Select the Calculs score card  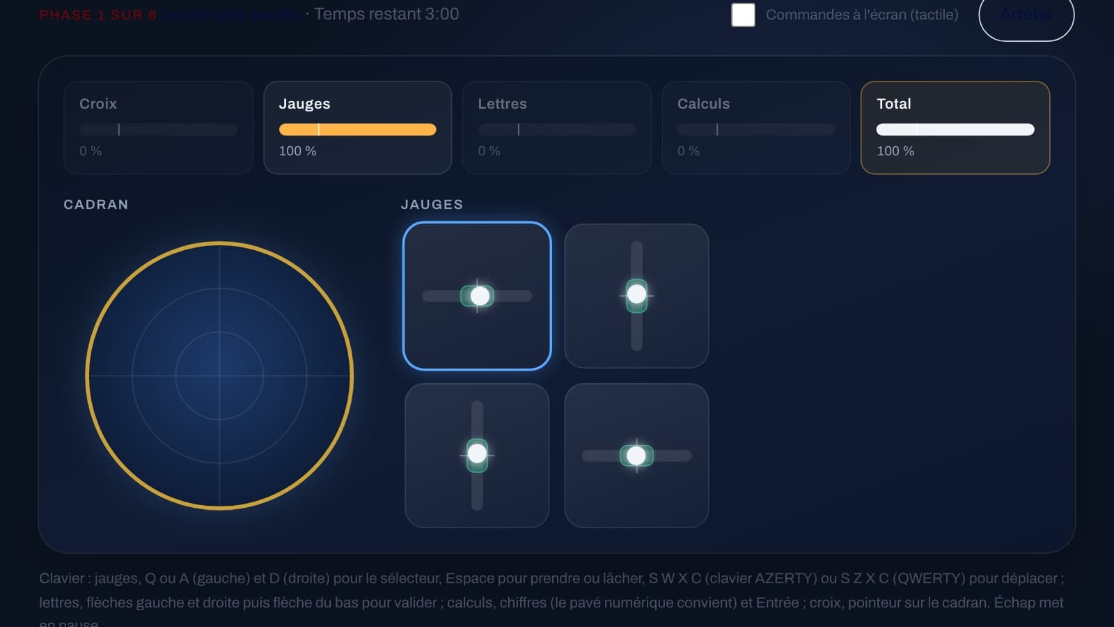coord(756,127)
